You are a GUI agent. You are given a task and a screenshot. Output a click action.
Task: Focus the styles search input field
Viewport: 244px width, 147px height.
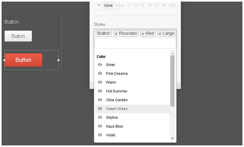pos(135,43)
